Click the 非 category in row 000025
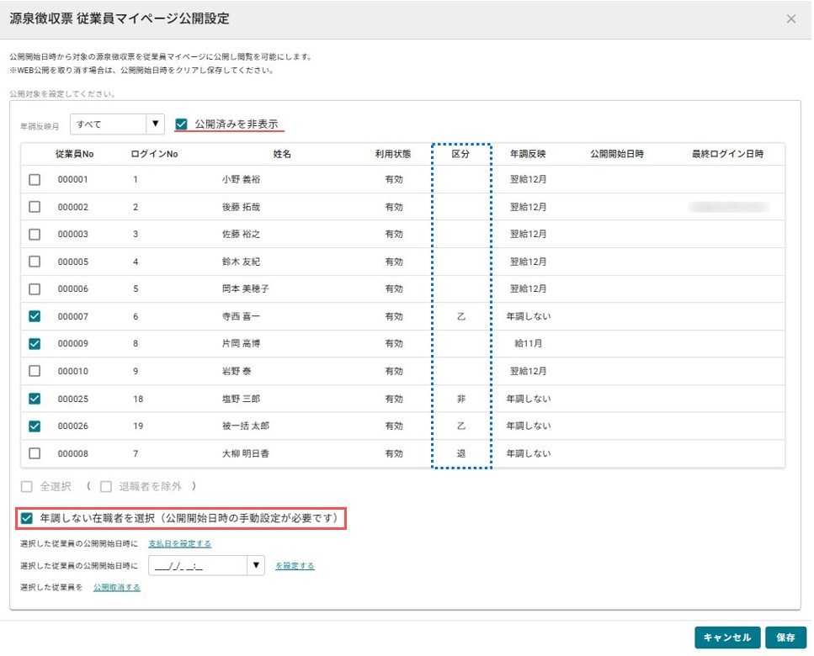This screenshot has width=814, height=656. (461, 399)
